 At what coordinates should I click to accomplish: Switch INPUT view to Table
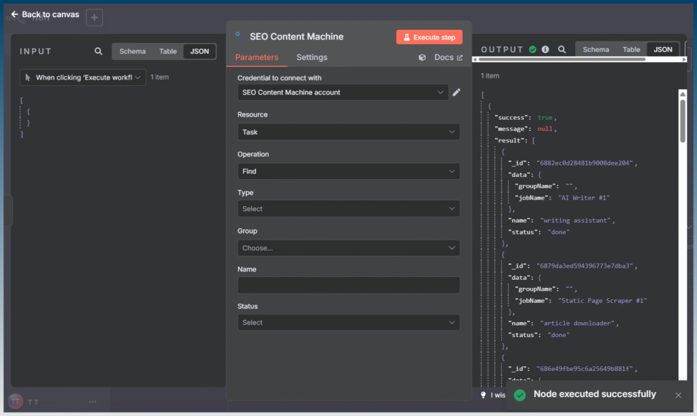click(x=167, y=51)
